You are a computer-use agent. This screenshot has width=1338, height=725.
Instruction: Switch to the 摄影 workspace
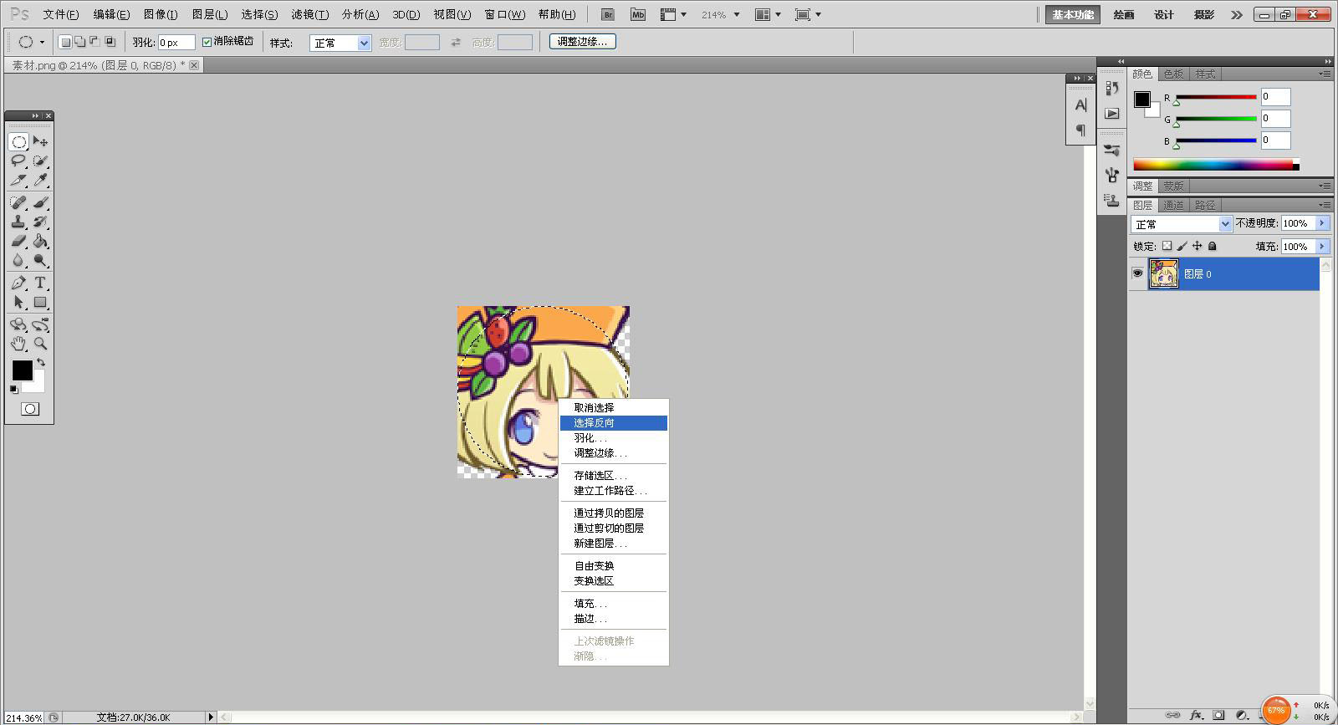[x=1204, y=14]
